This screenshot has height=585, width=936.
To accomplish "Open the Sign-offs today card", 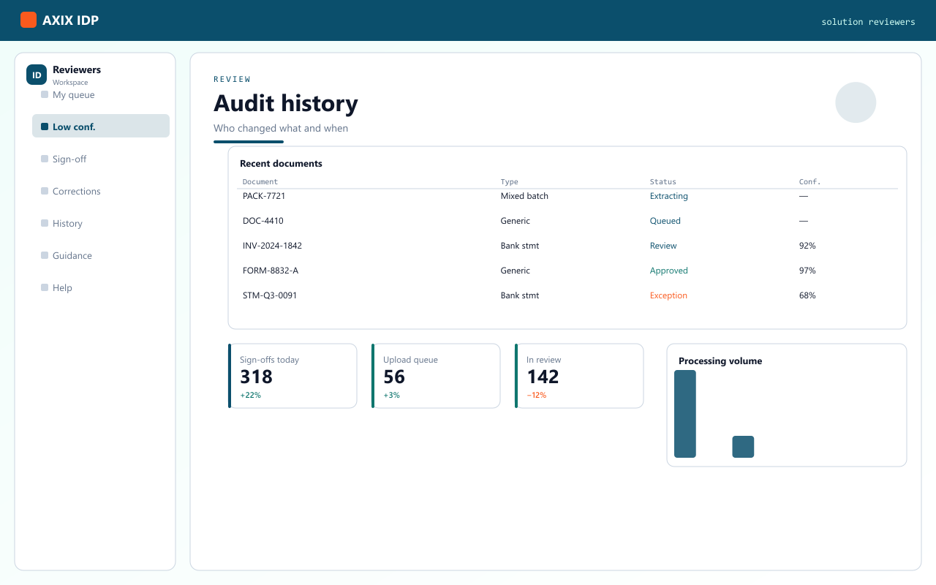I will tap(292, 376).
